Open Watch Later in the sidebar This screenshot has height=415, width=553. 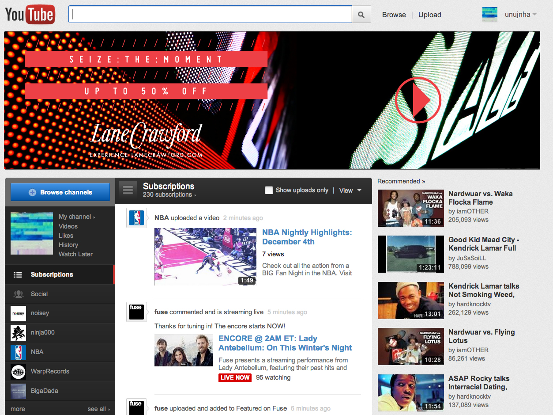75,254
